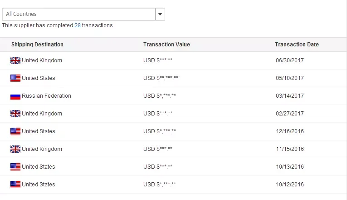This screenshot has width=347, height=200.
Task: Click the 10/12/2016 transaction date
Action: click(x=289, y=185)
